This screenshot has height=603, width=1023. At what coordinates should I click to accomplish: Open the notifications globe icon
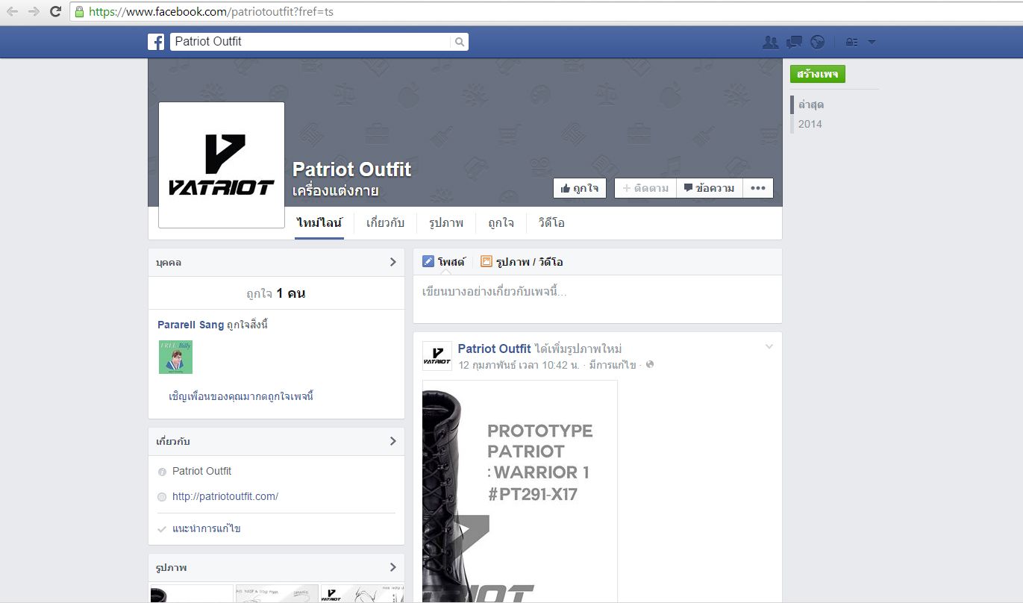818,43
